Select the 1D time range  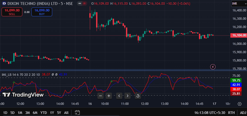(5, 113)
